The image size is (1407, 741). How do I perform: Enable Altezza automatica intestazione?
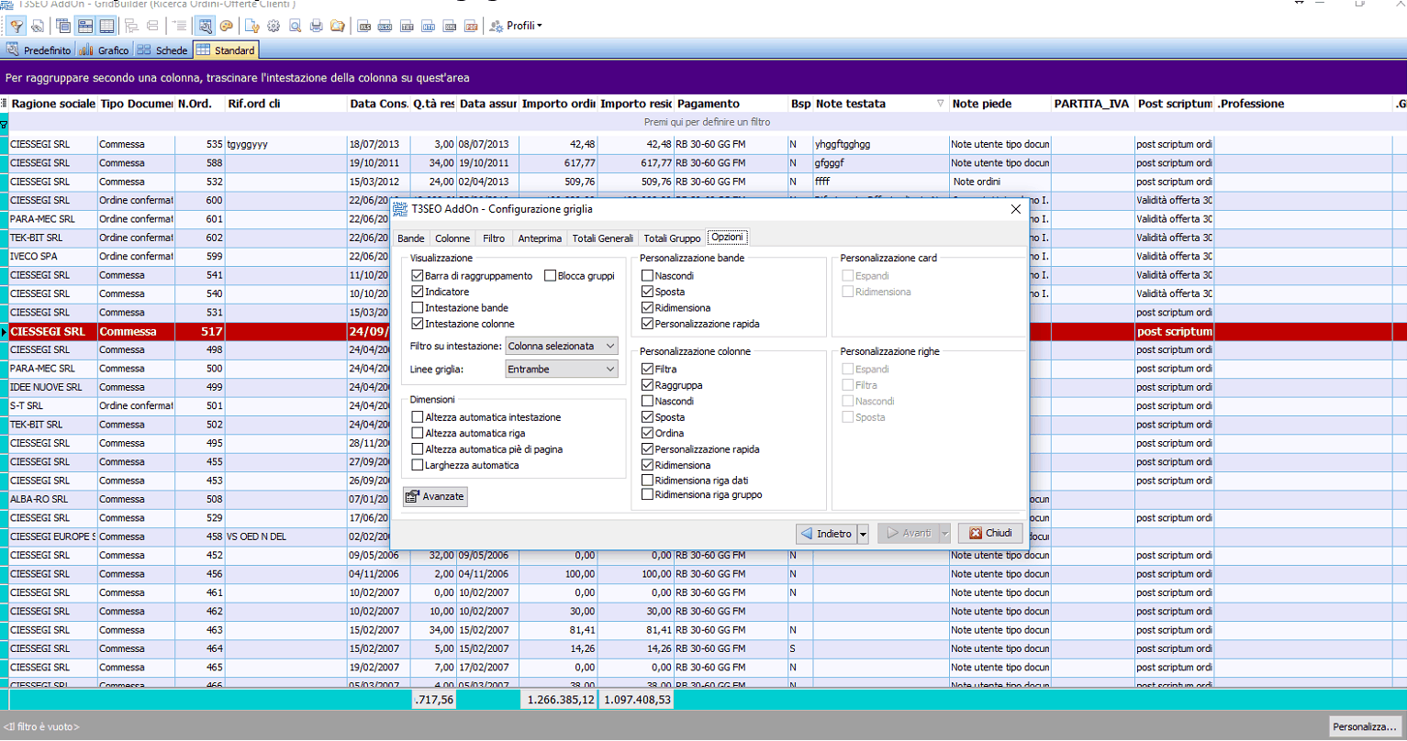click(418, 417)
